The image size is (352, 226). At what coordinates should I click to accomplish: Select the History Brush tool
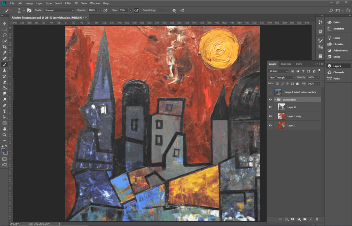(5, 76)
